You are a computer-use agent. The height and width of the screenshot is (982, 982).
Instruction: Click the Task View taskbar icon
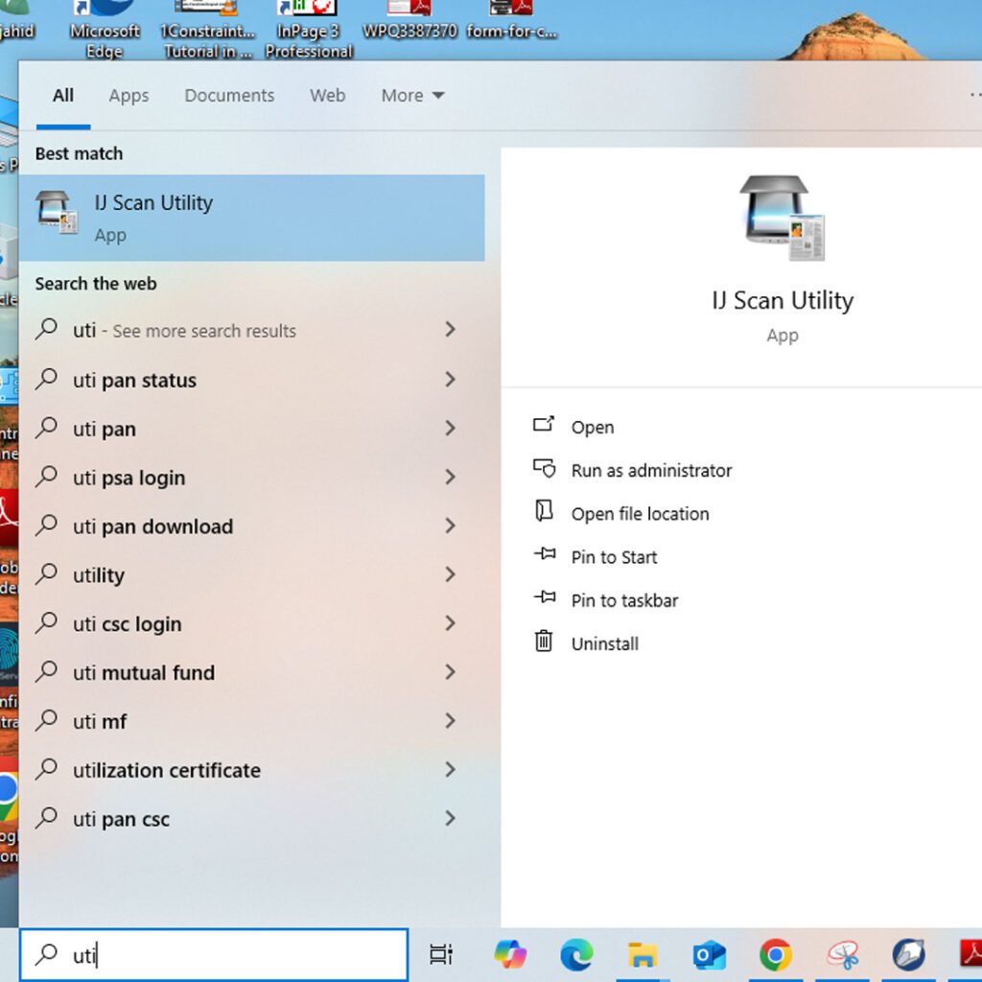click(x=441, y=954)
